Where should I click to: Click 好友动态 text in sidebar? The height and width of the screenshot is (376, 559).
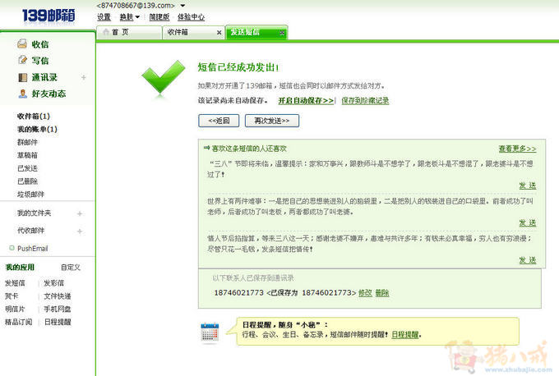pyautogui.click(x=49, y=94)
